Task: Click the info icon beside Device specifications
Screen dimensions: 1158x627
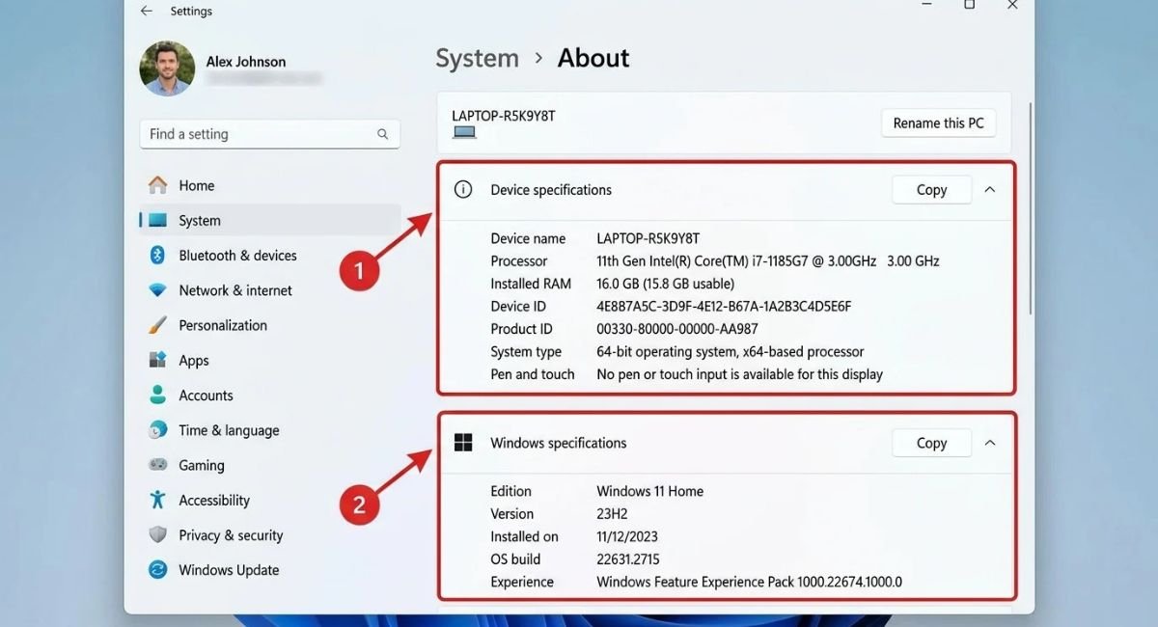Action: click(463, 189)
